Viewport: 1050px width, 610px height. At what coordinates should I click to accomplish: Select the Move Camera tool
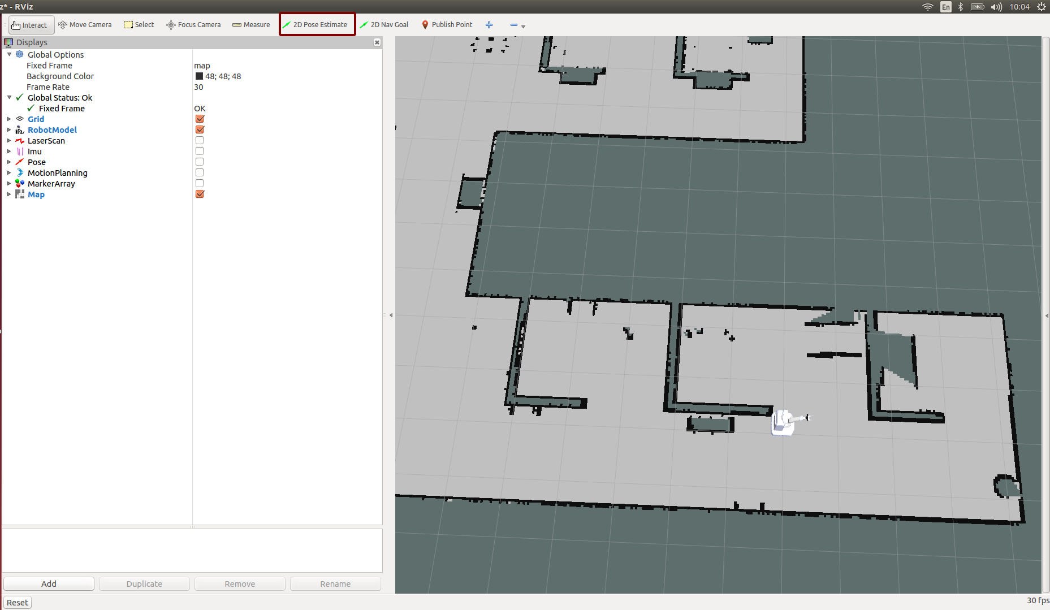[x=85, y=25]
